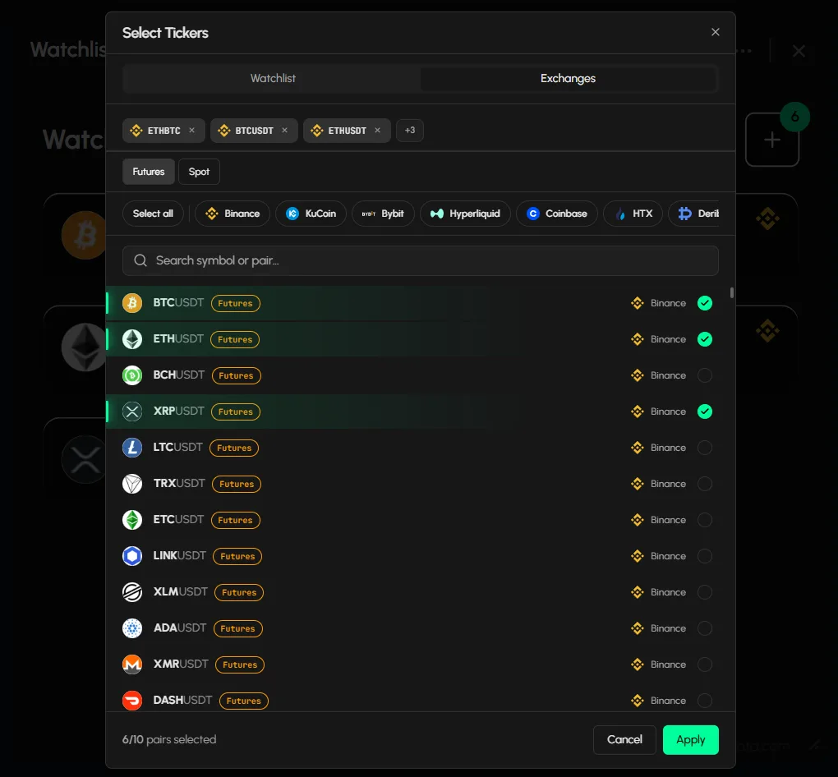Viewport: 838px width, 777px height.
Task: Switch to the Exchanges tab
Action: tap(568, 78)
